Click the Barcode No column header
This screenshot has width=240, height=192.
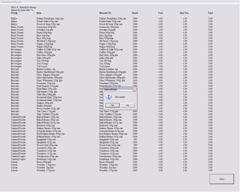105,13
